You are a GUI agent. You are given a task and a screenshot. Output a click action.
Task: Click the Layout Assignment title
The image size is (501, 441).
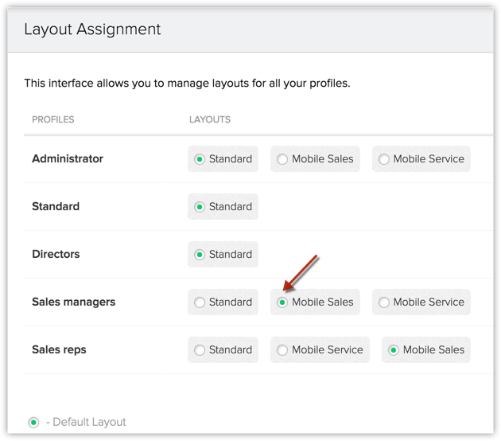(92, 29)
